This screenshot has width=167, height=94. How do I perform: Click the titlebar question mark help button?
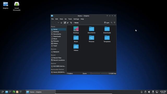pos(107,16)
